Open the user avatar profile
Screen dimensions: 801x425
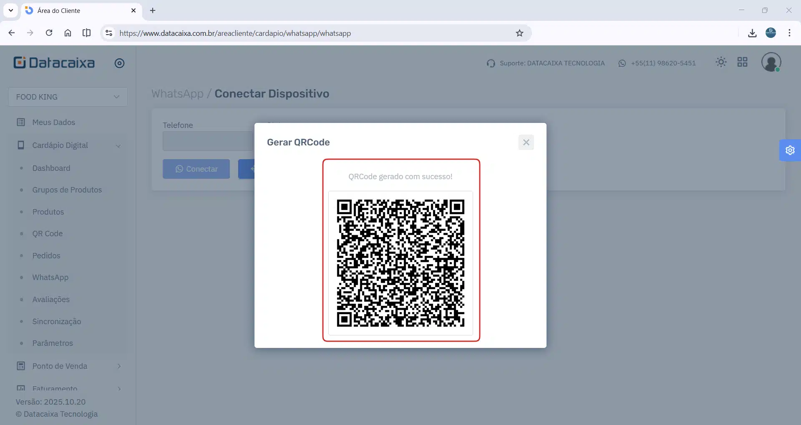pos(771,62)
